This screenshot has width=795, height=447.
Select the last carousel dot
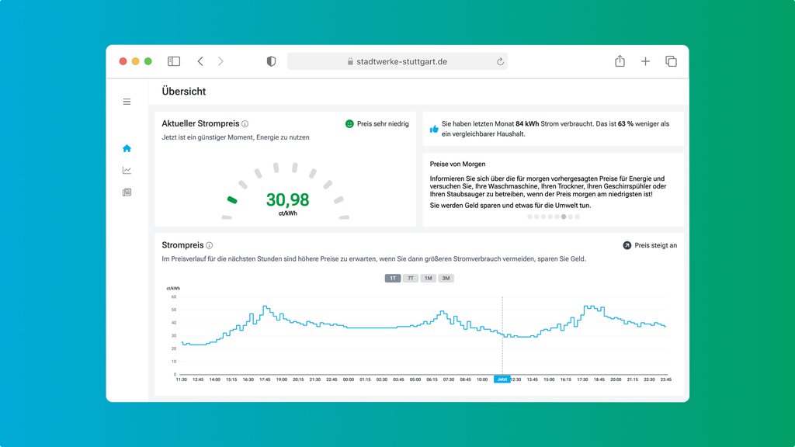click(577, 217)
